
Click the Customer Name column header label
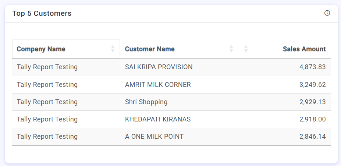coord(150,49)
